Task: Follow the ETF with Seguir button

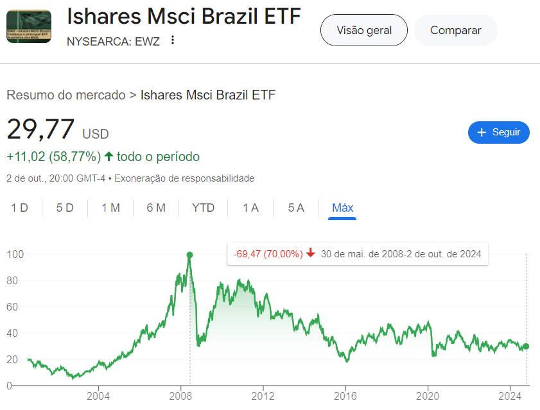Action: tap(499, 132)
